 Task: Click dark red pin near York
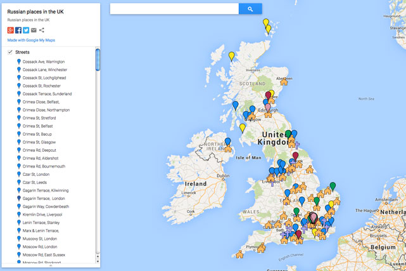(x=295, y=156)
